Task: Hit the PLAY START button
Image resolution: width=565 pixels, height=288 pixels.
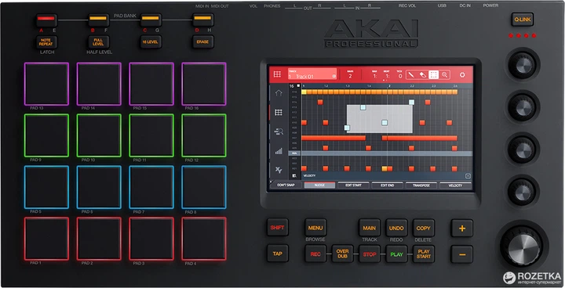Action: [424, 254]
